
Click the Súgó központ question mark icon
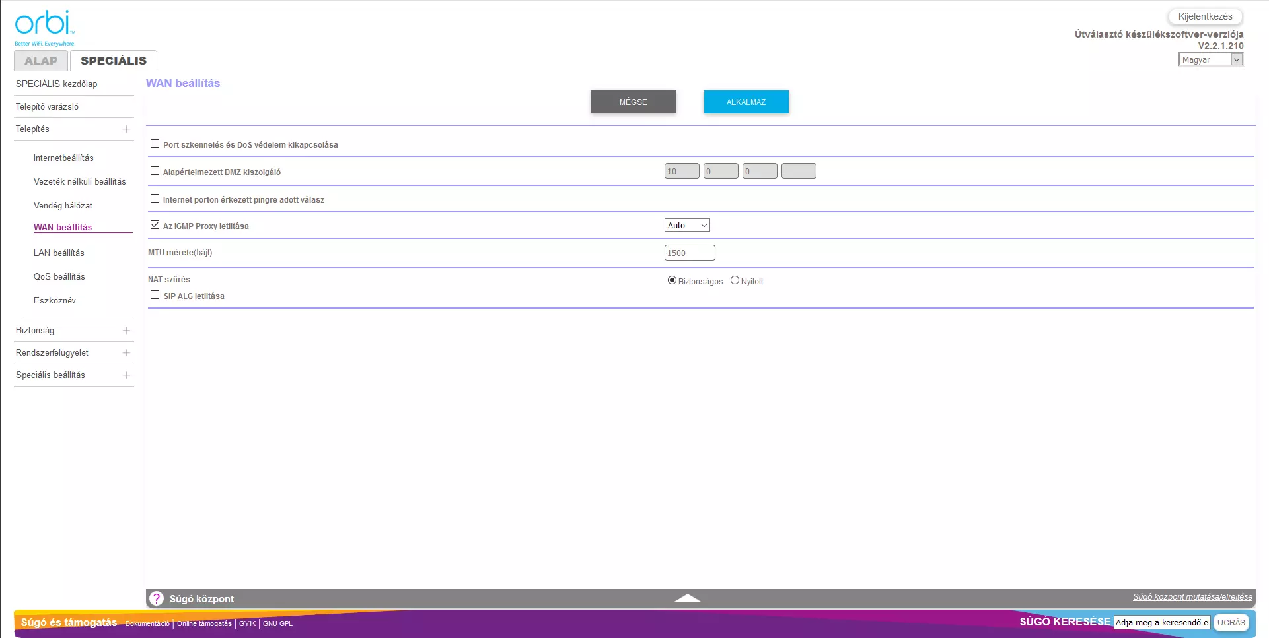(x=157, y=598)
